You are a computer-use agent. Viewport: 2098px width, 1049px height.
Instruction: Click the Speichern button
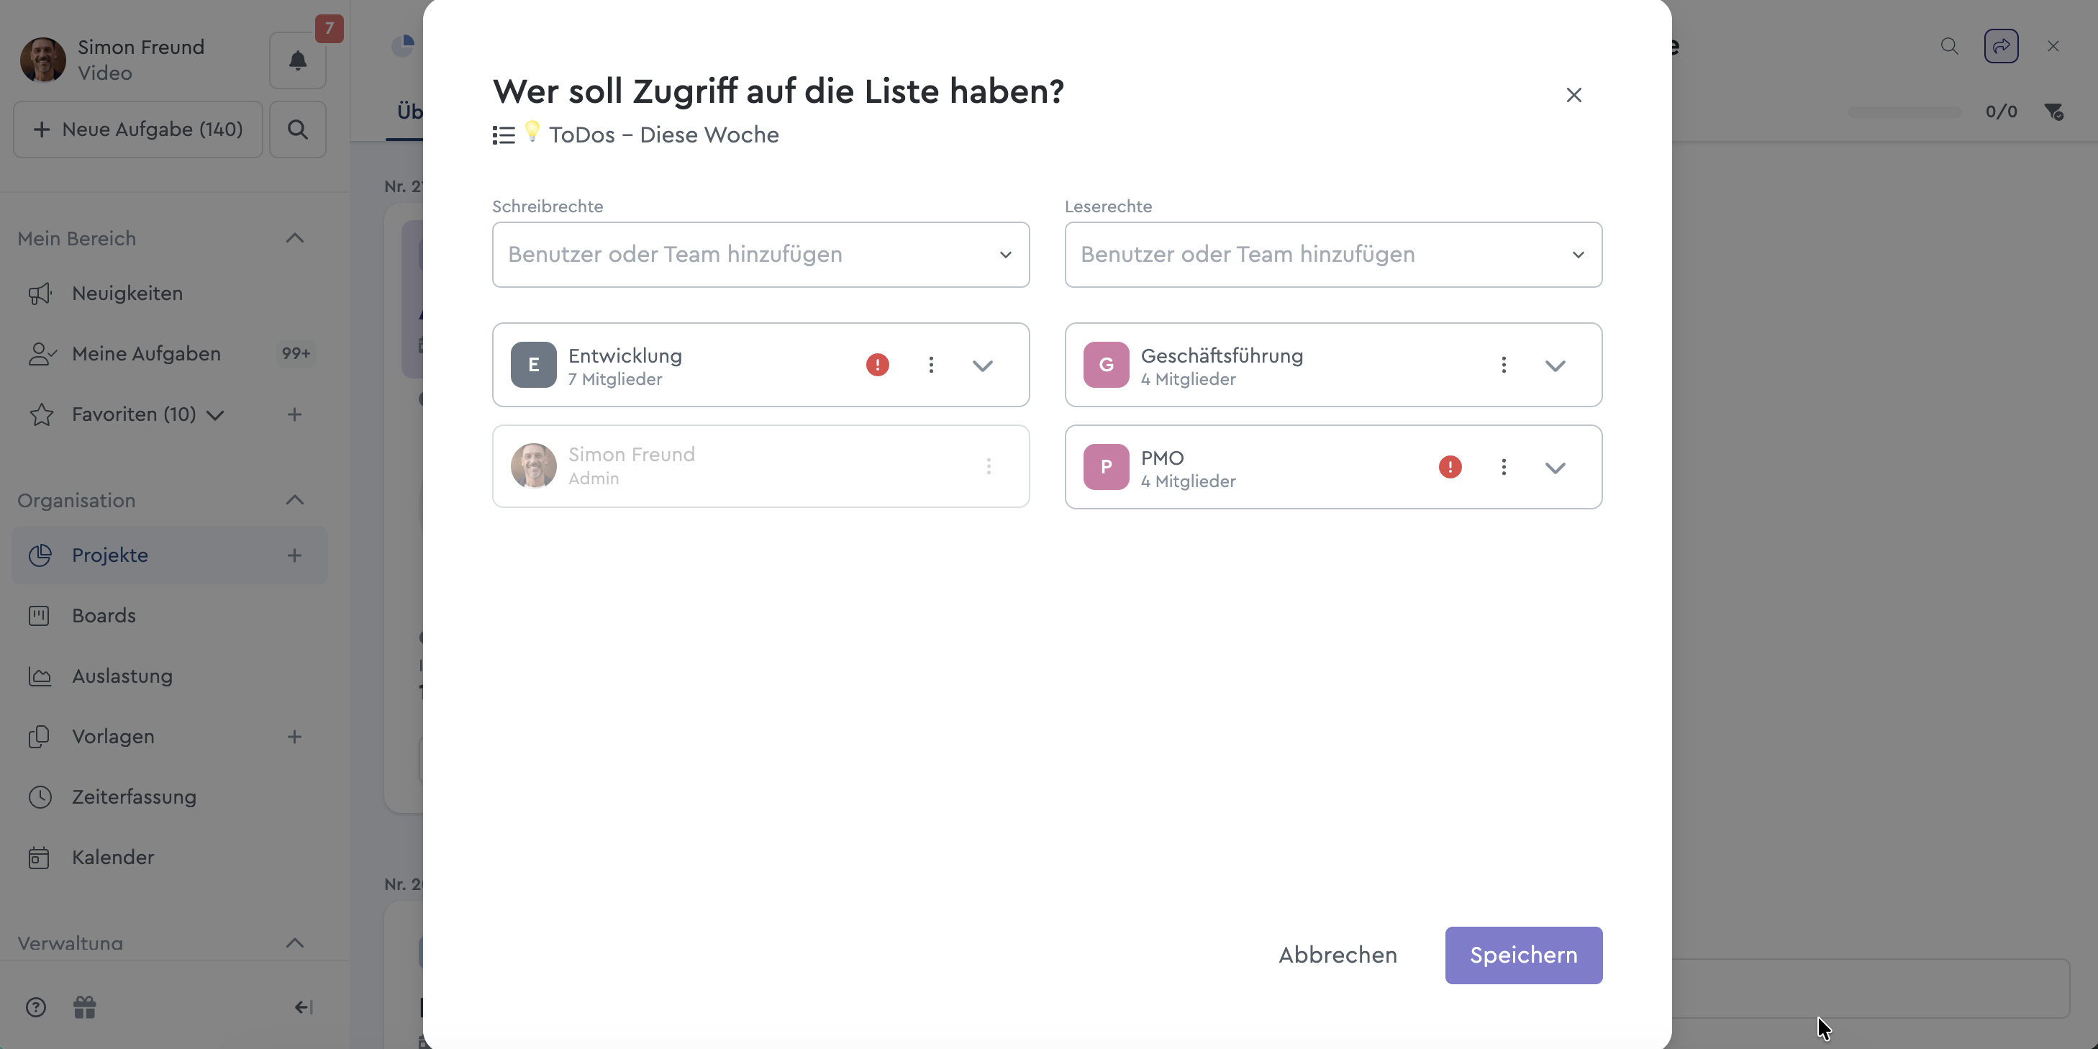[1523, 955]
